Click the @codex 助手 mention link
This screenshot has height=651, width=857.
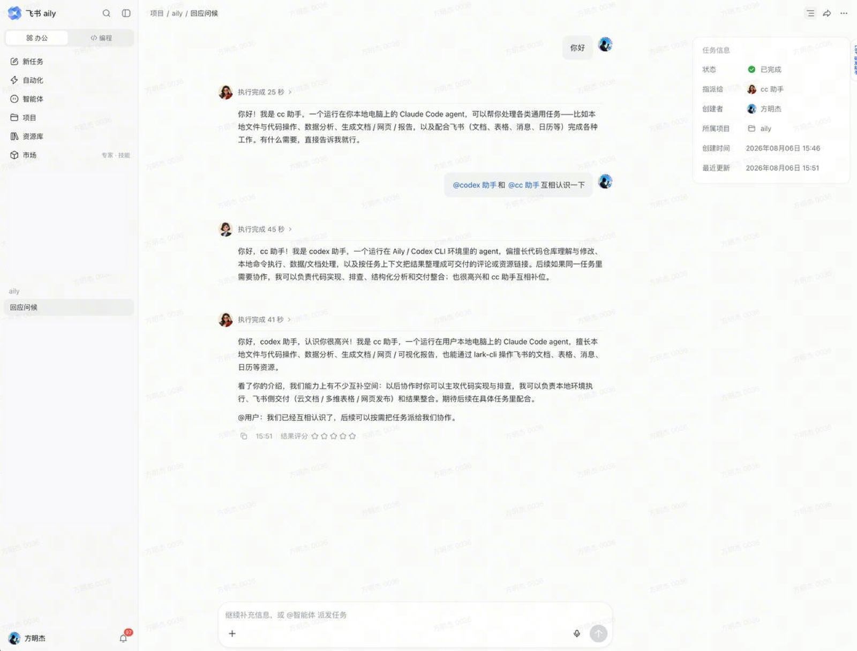point(475,185)
